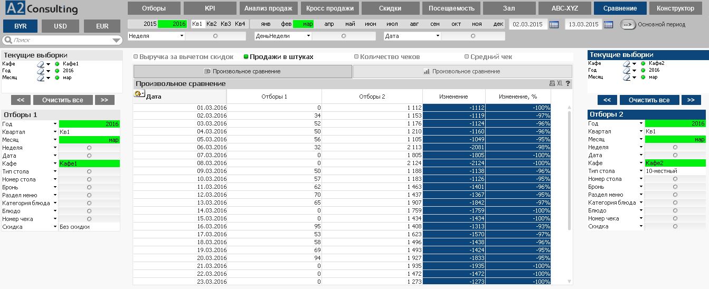Image resolution: width=709 pixels, height=289 pixels.
Task: Expand the Неделя dropdown in top filters
Action: [x=182, y=36]
